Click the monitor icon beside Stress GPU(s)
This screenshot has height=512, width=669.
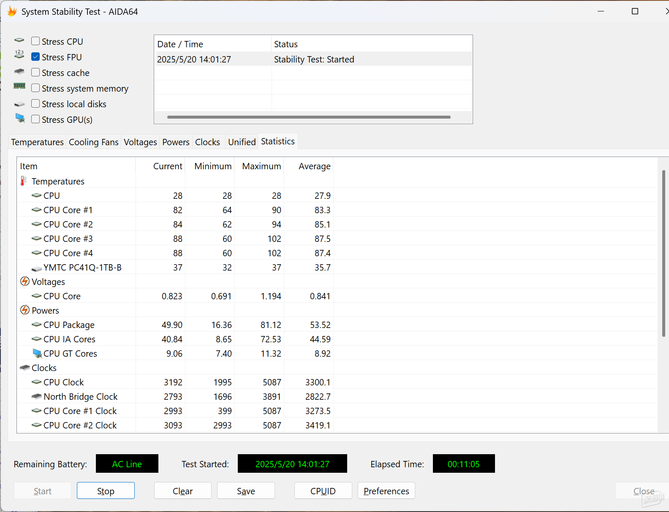[x=20, y=118]
